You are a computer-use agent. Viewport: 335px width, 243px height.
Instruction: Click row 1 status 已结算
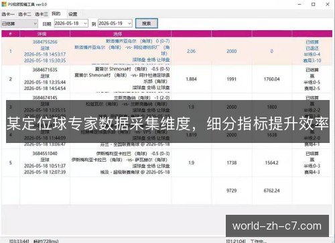tap(312, 42)
